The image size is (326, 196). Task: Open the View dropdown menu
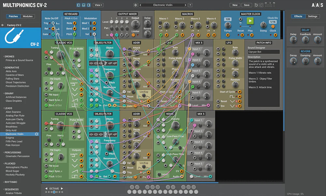coord(98,5)
